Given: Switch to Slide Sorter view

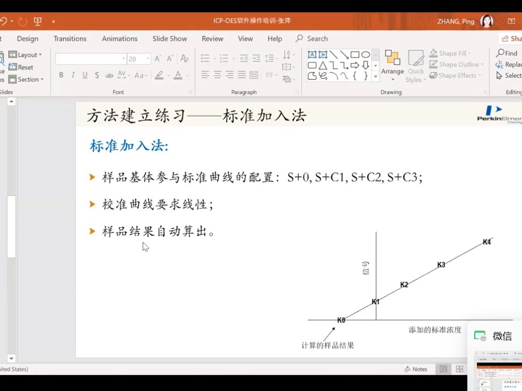Looking at the screenshot, I should point(459,369).
